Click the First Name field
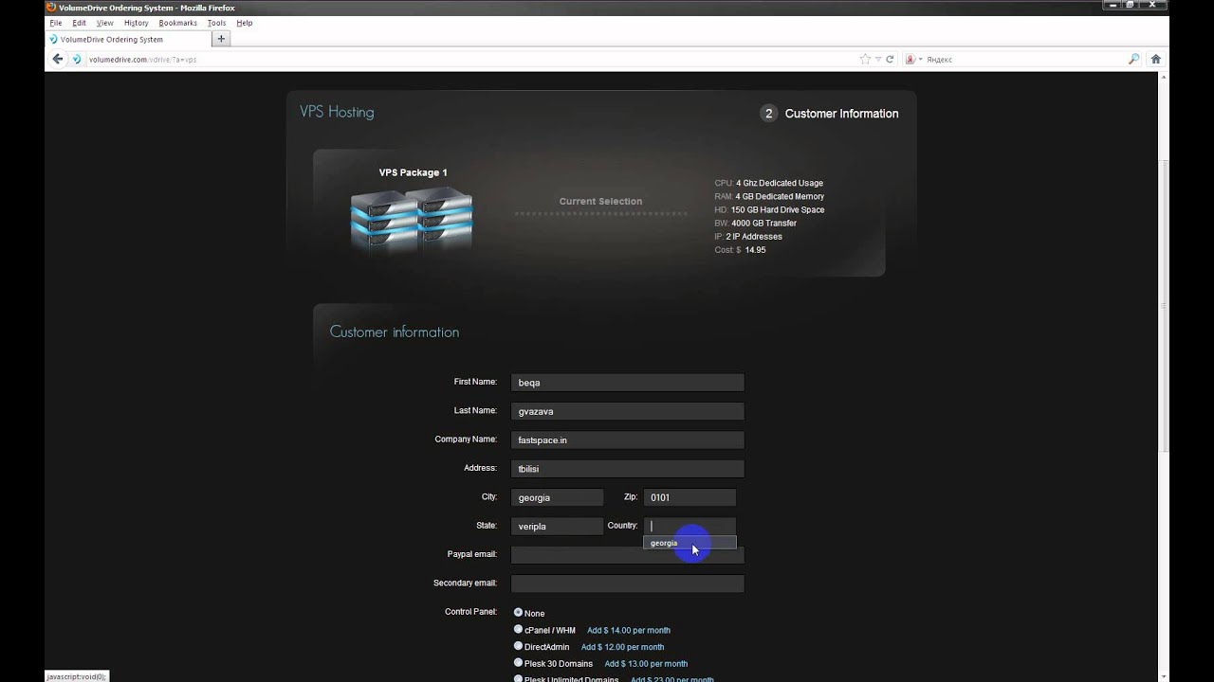This screenshot has height=682, width=1214. tap(627, 383)
